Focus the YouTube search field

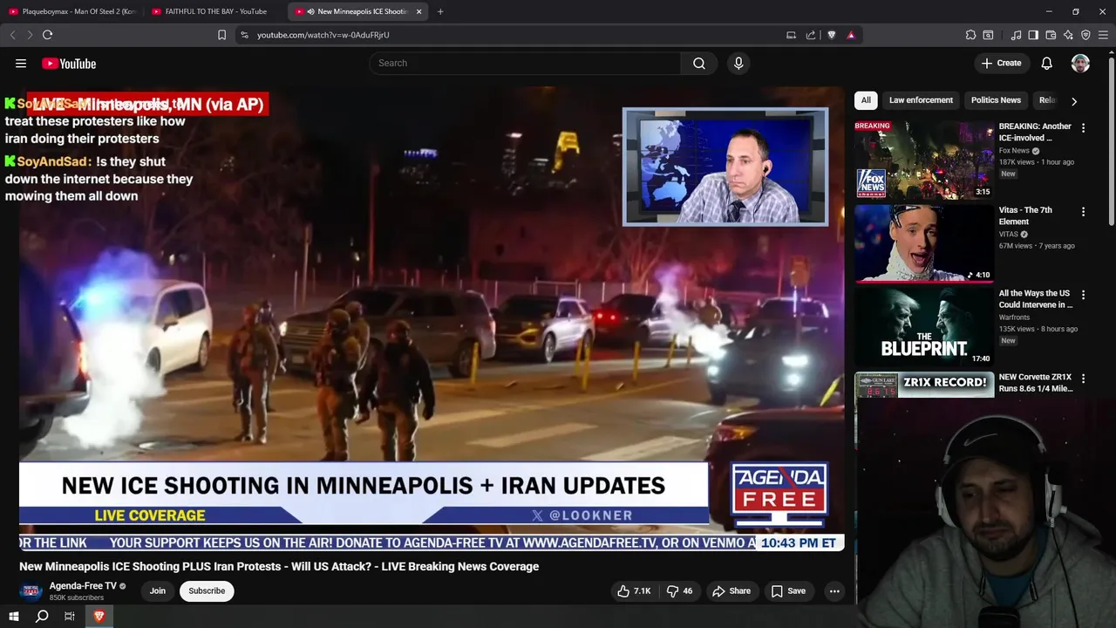tap(525, 63)
